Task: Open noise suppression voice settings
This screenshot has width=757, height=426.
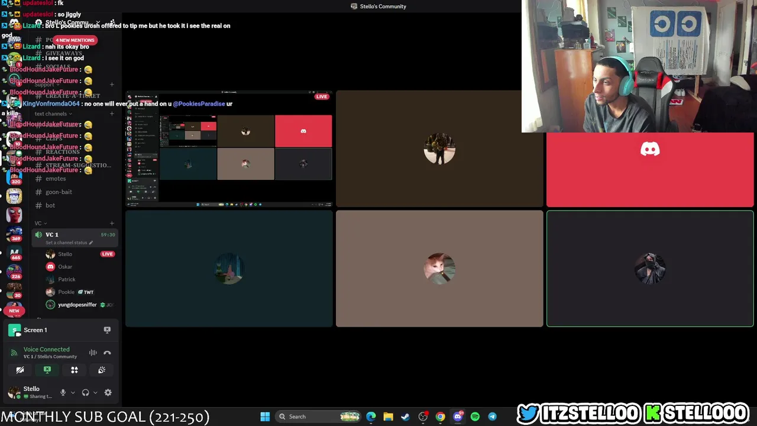Action: (x=93, y=353)
